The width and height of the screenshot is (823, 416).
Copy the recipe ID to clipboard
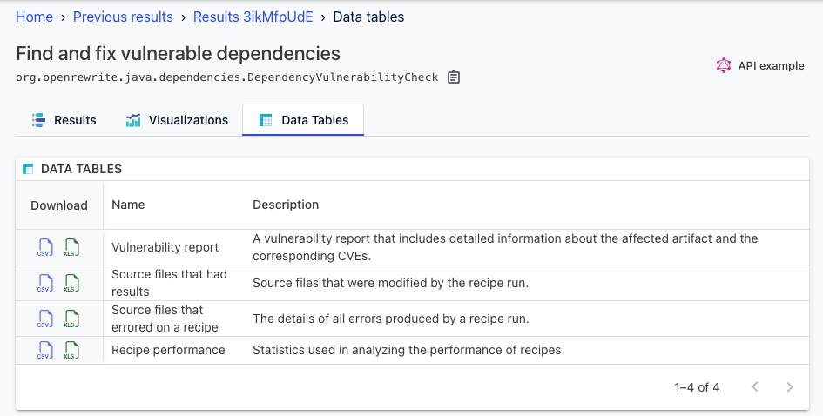point(454,77)
